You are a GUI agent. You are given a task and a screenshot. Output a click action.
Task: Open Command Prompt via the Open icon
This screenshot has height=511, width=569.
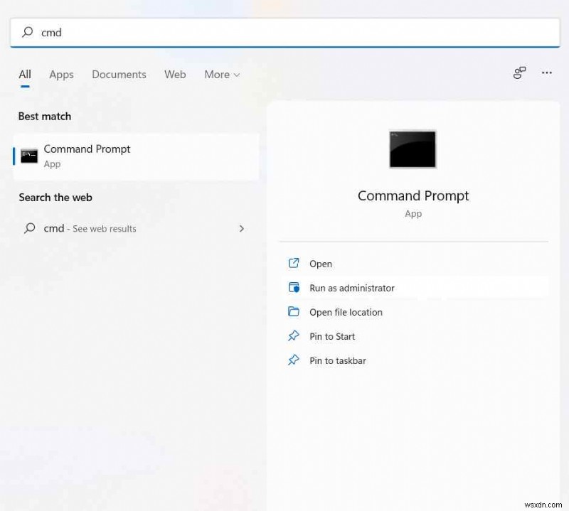294,263
